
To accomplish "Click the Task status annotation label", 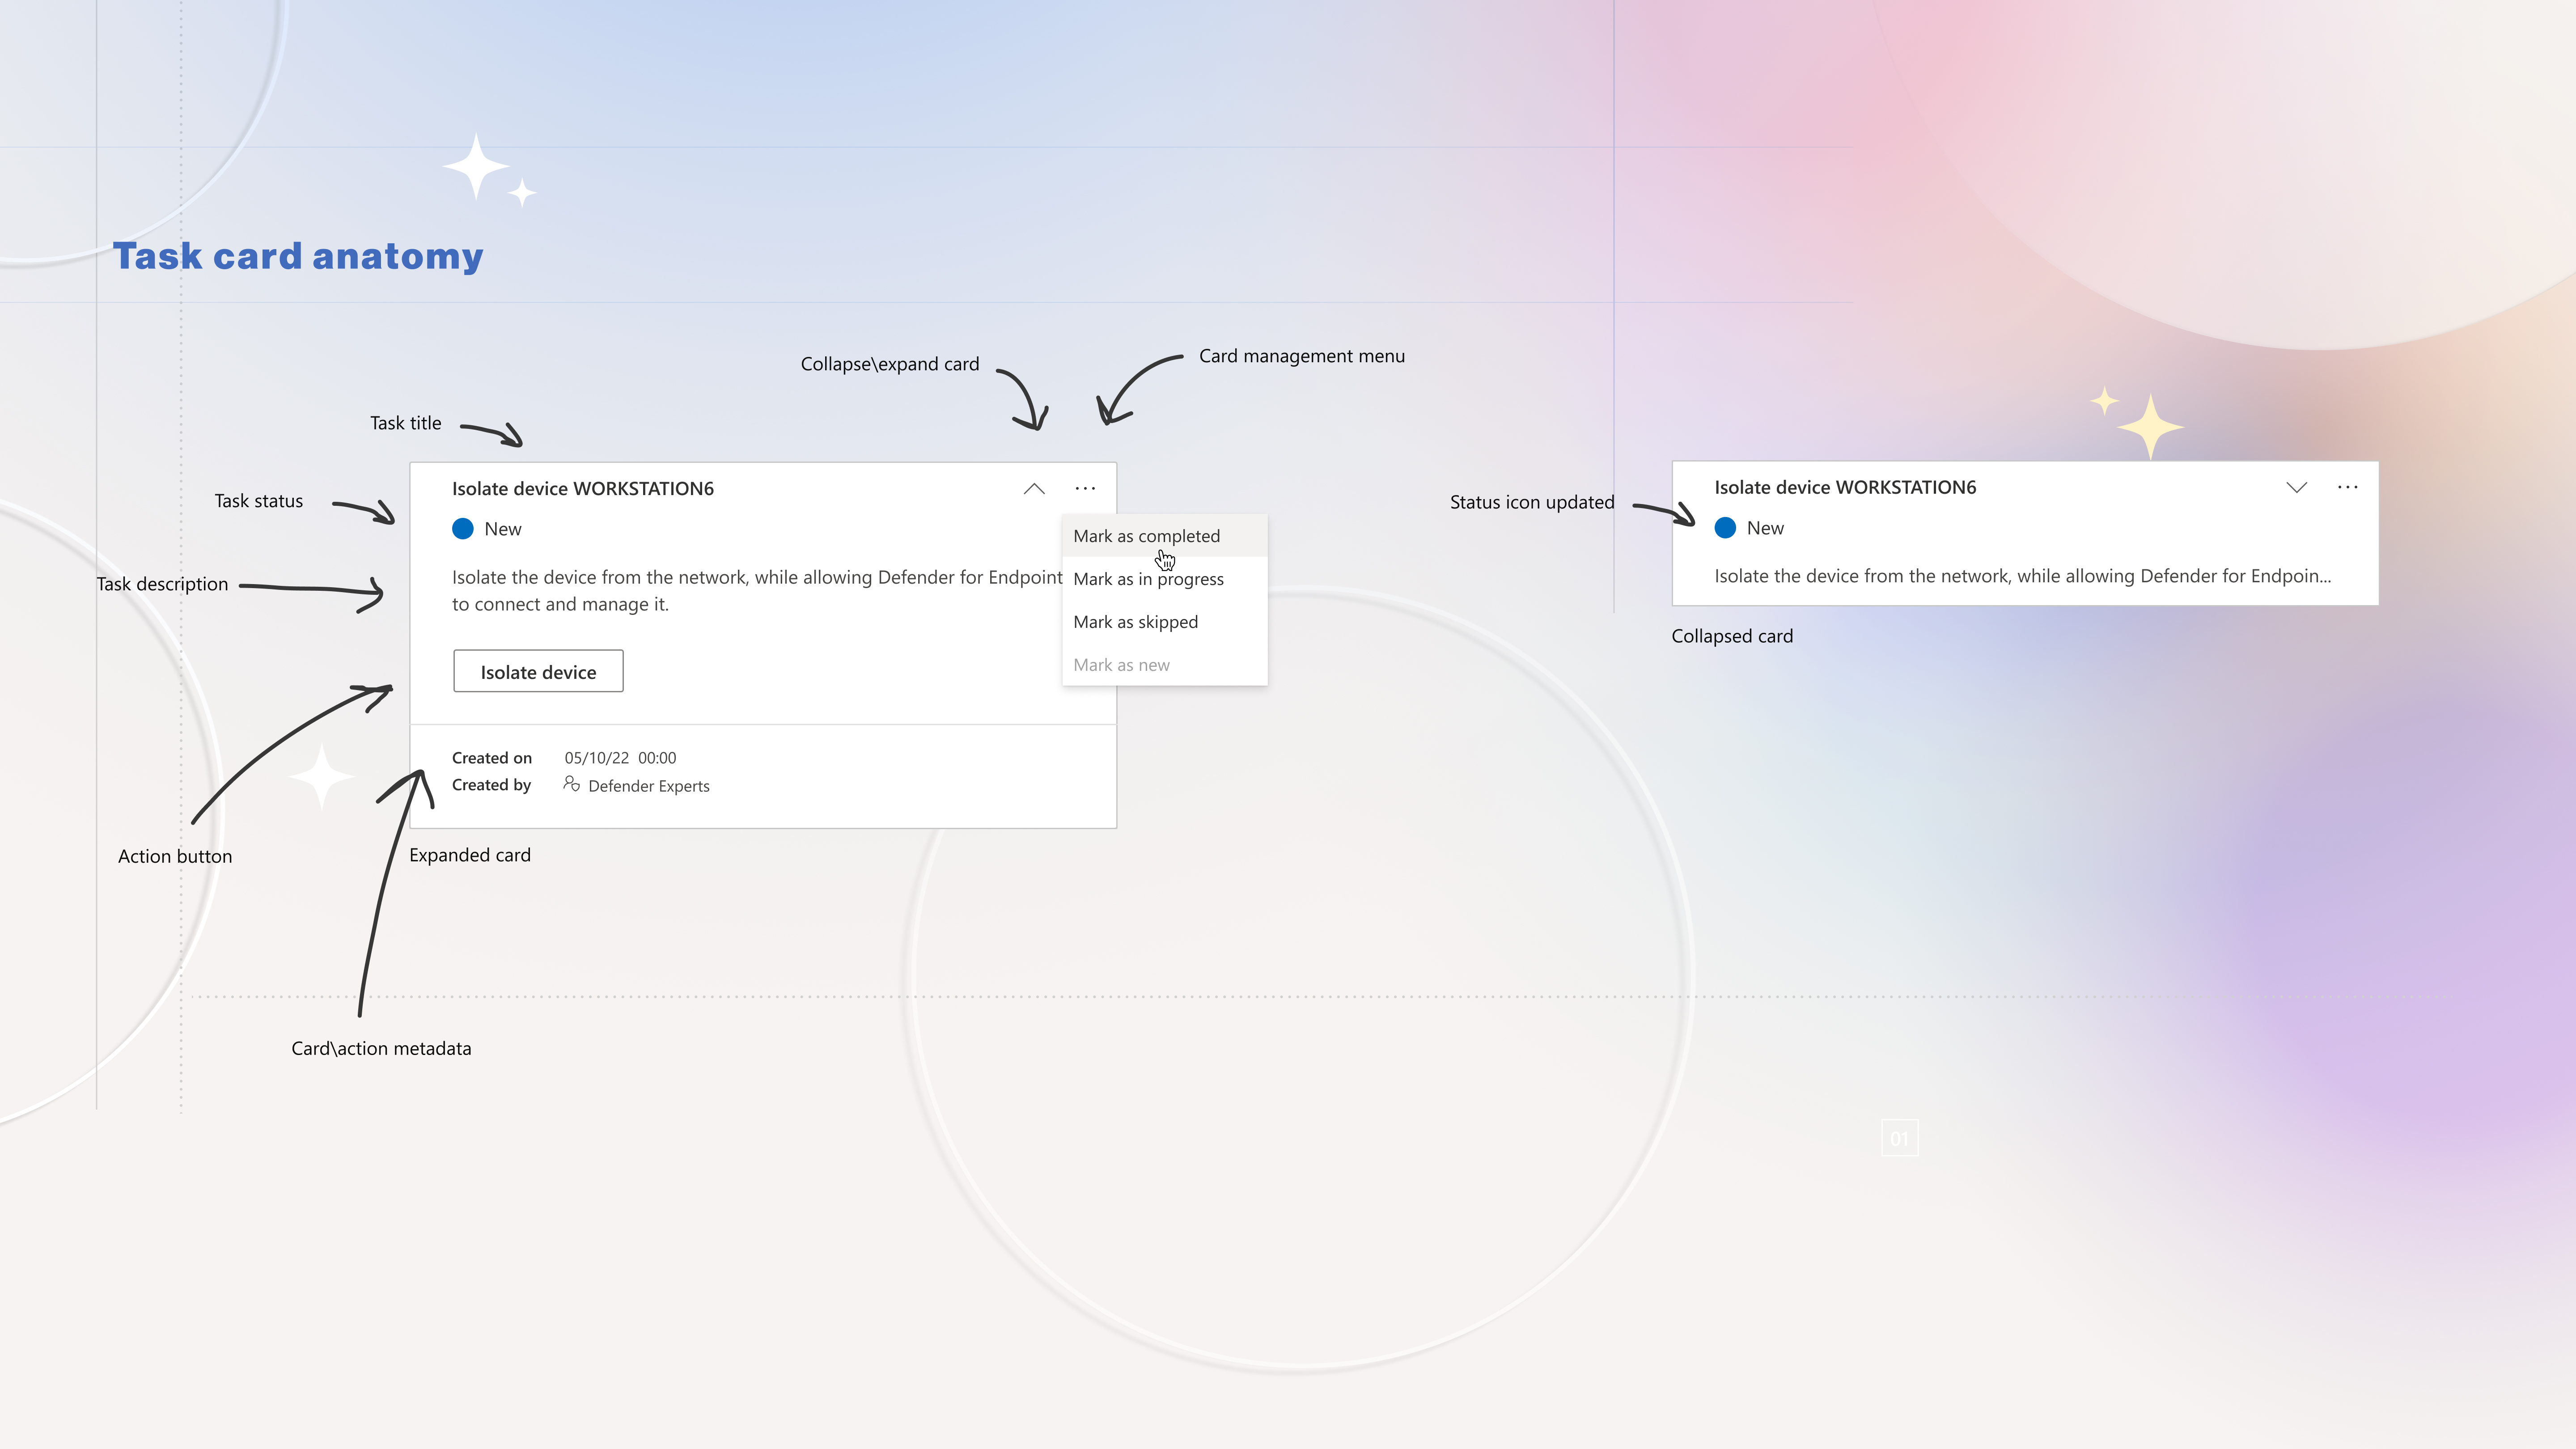I will click(x=258, y=501).
